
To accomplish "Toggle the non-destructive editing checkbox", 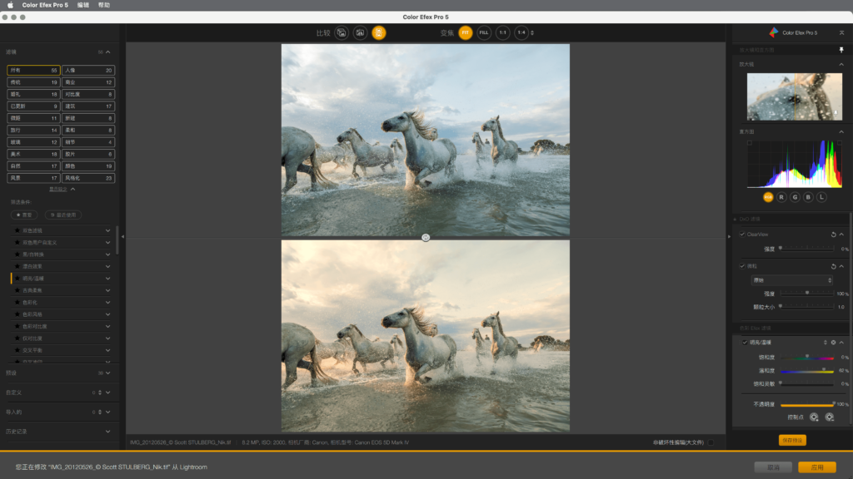I will pyautogui.click(x=711, y=442).
